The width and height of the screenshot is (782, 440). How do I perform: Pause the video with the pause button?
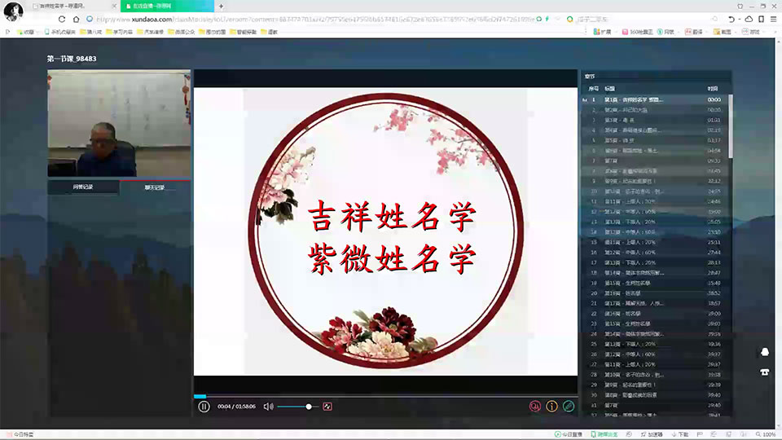204,407
